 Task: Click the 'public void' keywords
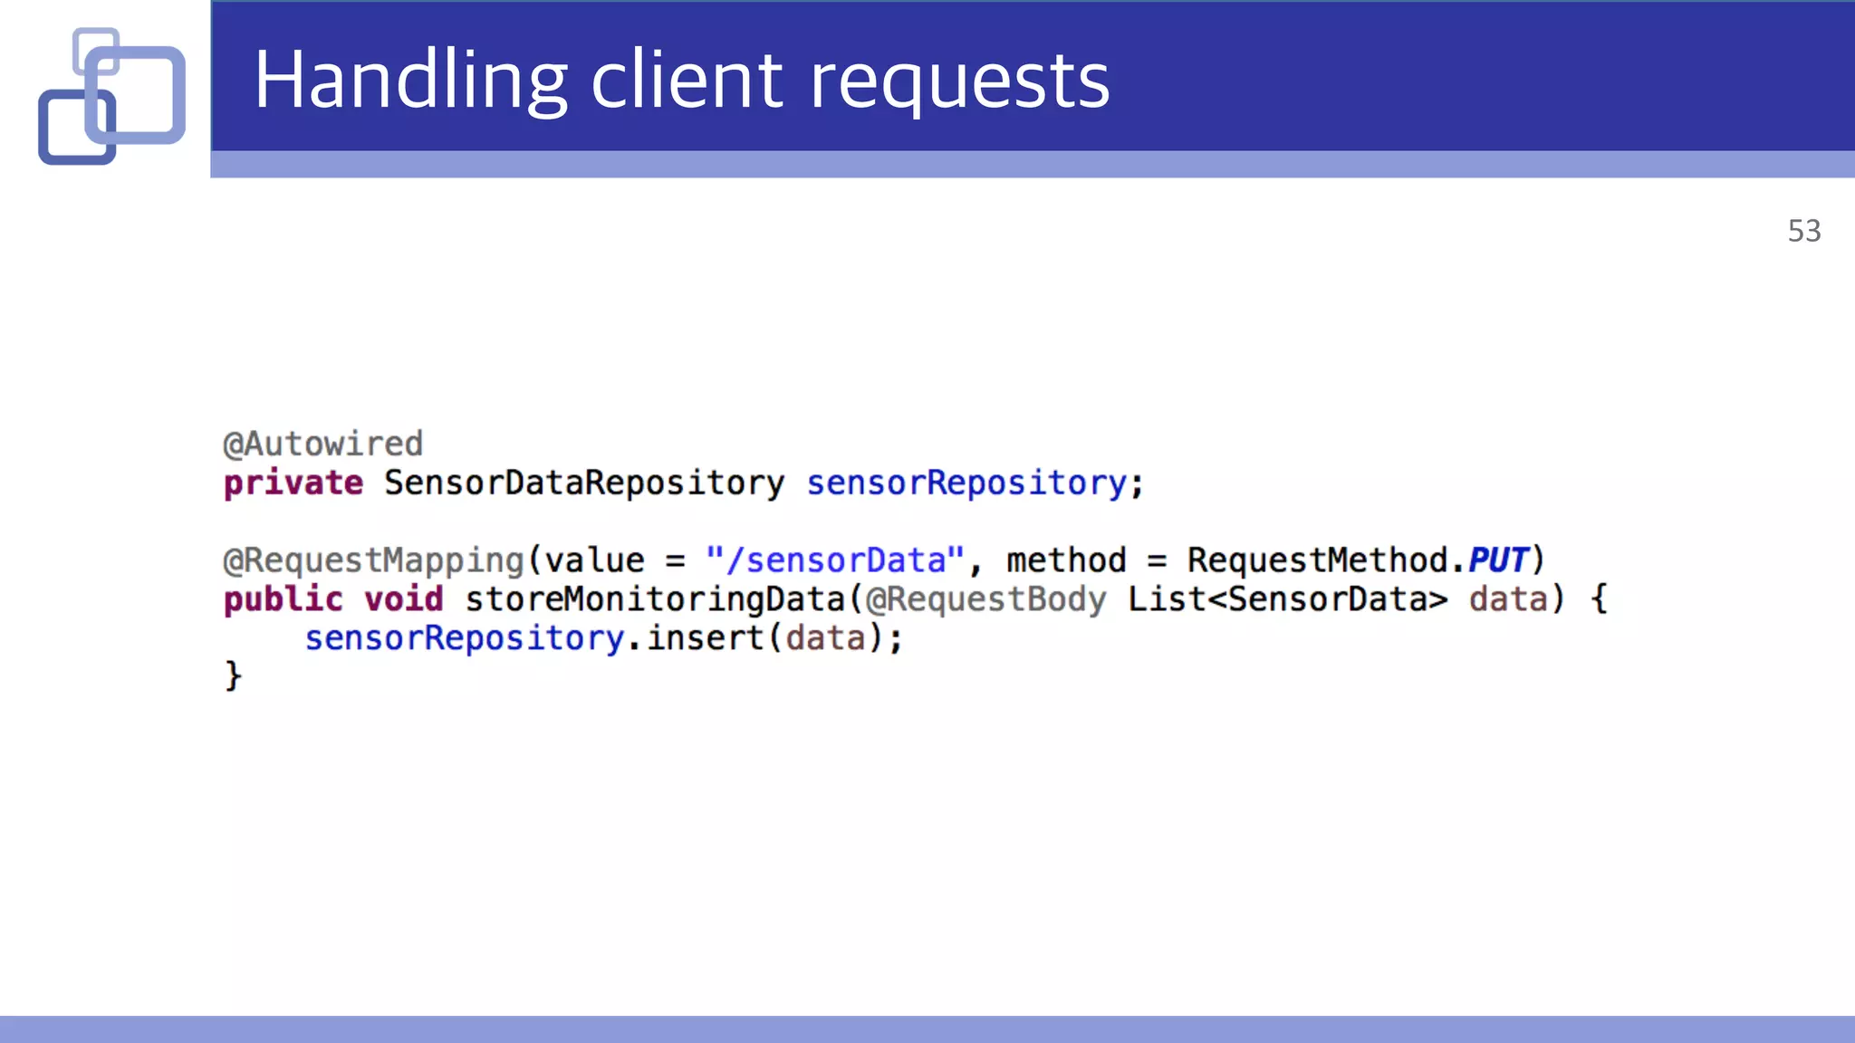[333, 598]
